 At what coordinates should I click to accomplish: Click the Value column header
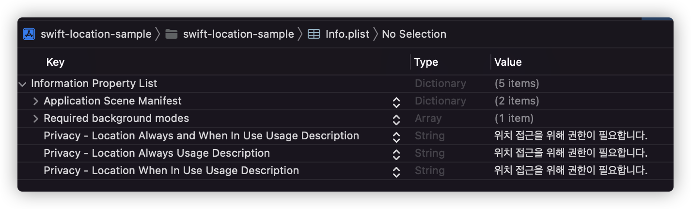pos(508,62)
